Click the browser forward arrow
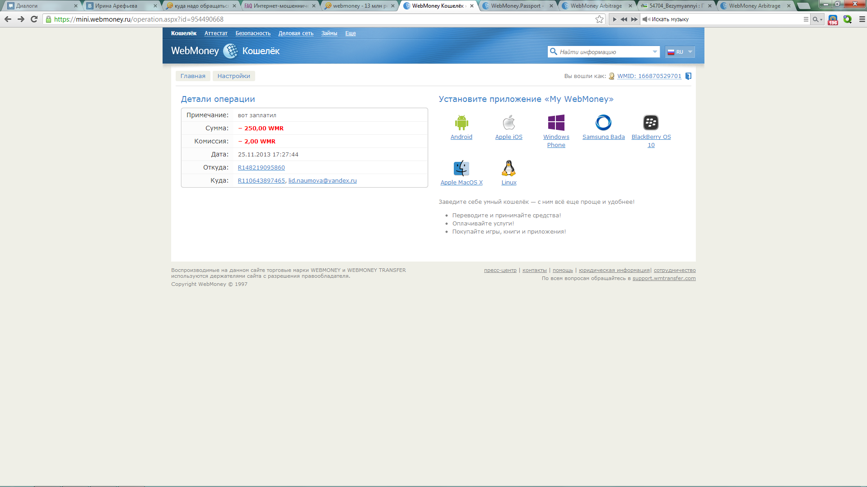The height and width of the screenshot is (487, 867). [21, 19]
